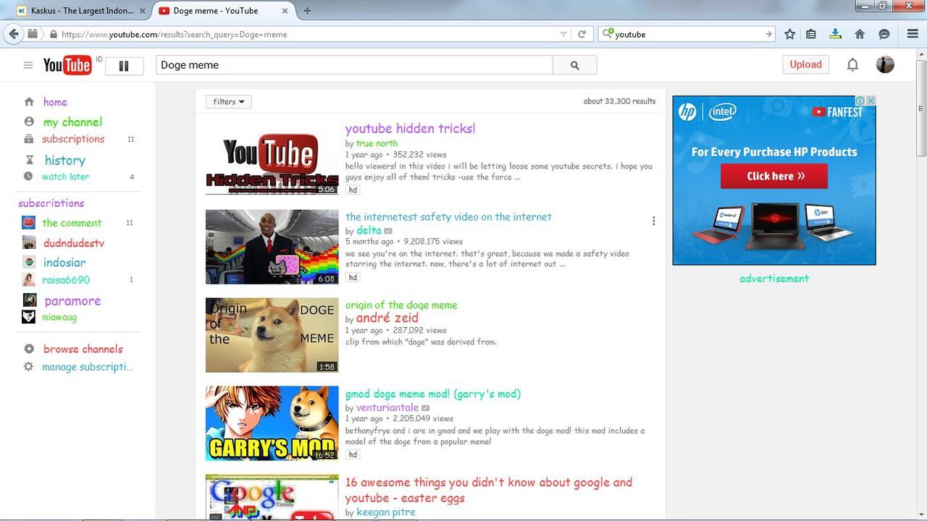Click the miawaug channel icon
The width and height of the screenshot is (927, 521).
click(29, 317)
